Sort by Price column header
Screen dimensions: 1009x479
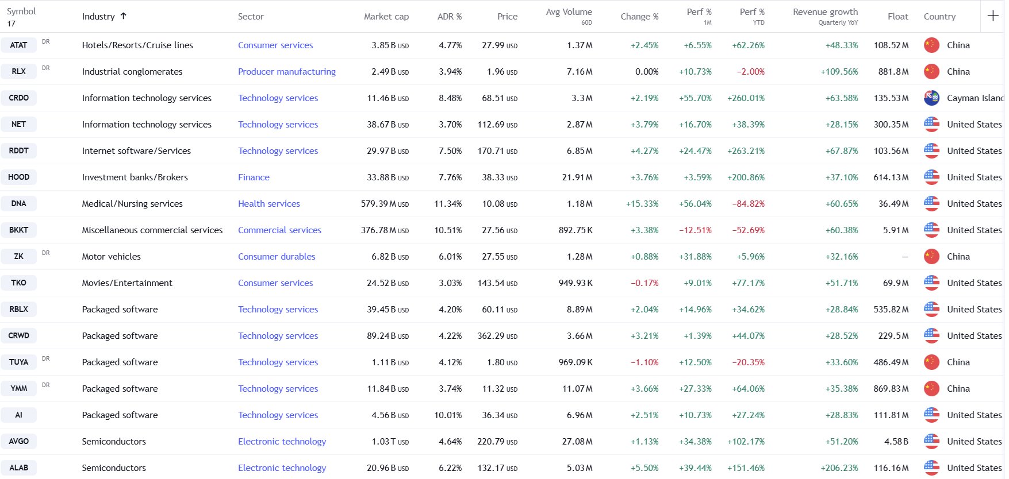507,17
